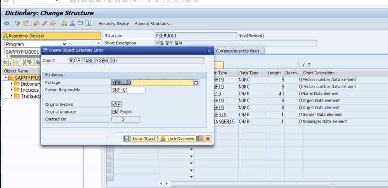
Task: Click the Lock Overview button
Action: pos(178,139)
